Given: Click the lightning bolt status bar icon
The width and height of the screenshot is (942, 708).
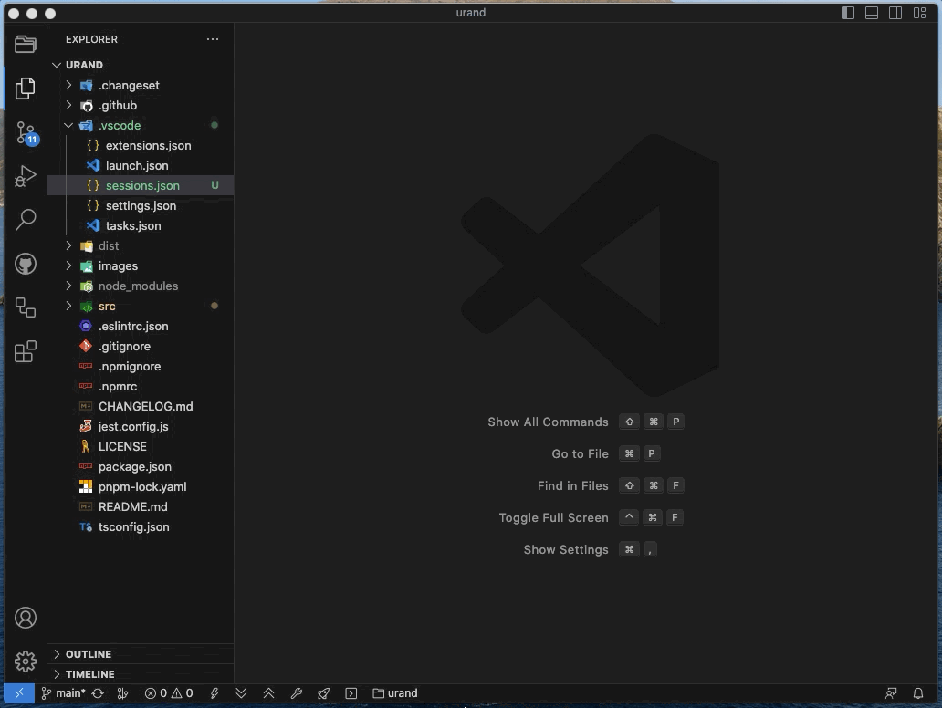Looking at the screenshot, I should (x=214, y=693).
